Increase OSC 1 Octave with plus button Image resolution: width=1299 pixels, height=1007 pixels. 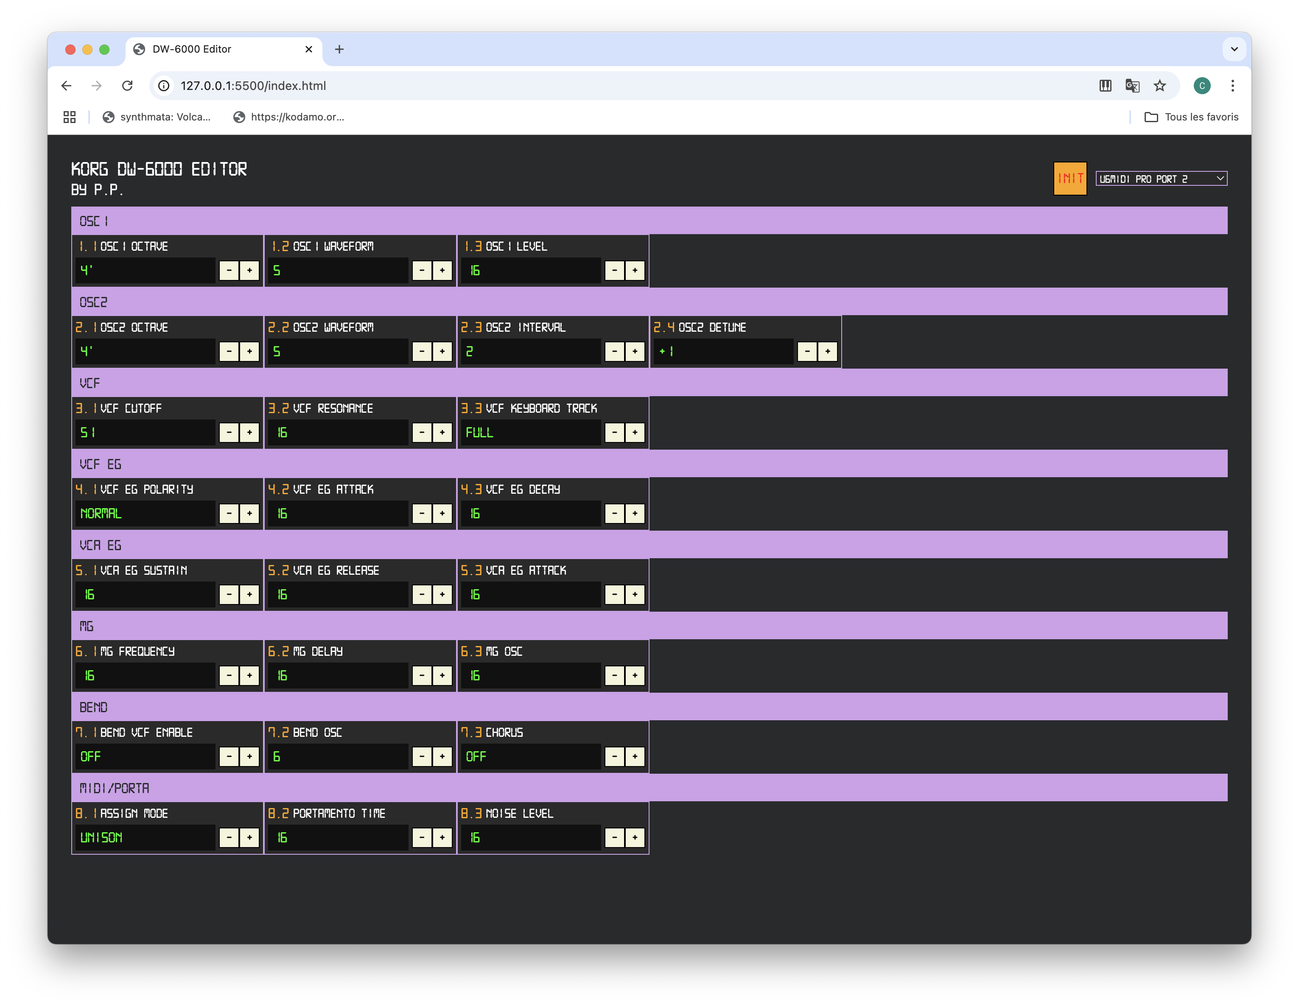[x=249, y=271]
